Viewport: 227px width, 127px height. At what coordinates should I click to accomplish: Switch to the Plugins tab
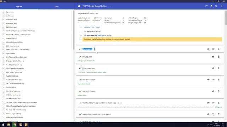click(19, 6)
